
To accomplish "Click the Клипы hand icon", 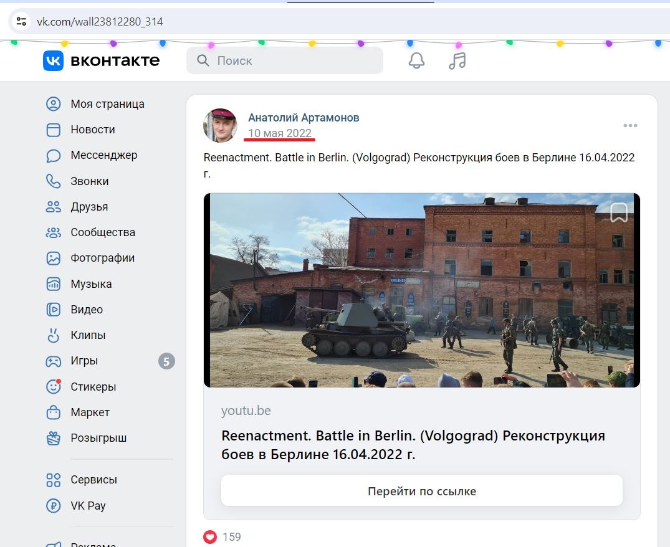I will (54, 336).
